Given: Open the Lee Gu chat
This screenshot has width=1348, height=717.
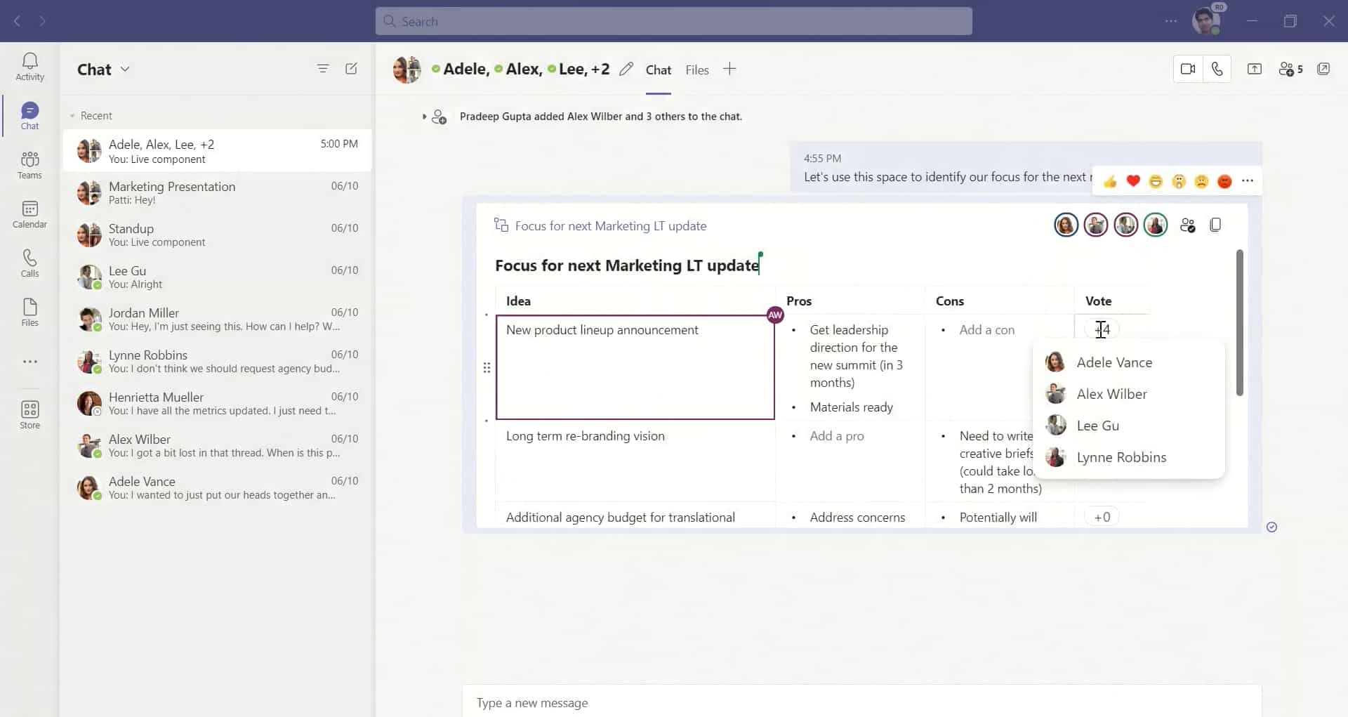Looking at the screenshot, I should coord(218,277).
